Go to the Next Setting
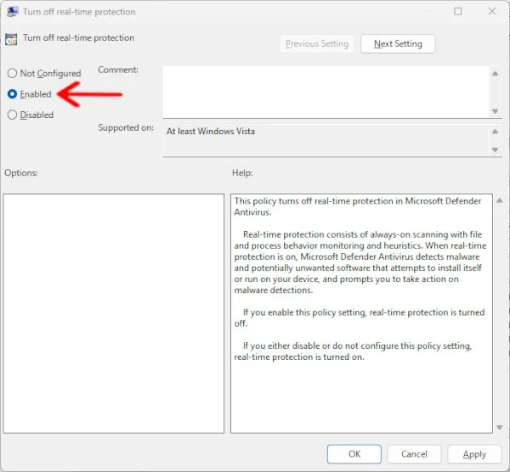This screenshot has height=472, width=510. 397,44
